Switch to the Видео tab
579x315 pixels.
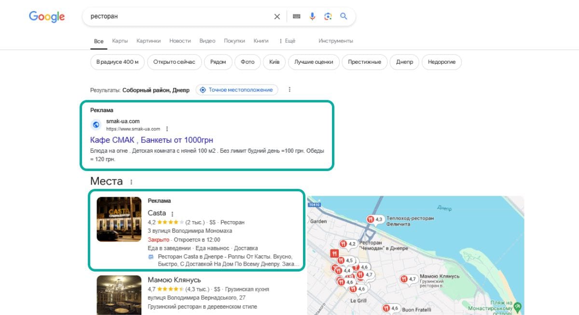[x=207, y=41]
